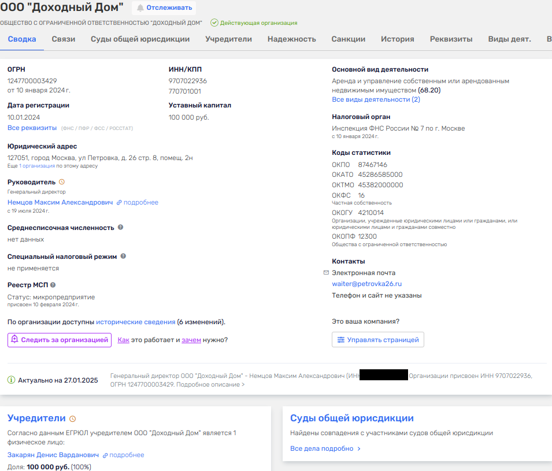Click ОКОГУ code 4210014
552x471 pixels.
click(371, 213)
